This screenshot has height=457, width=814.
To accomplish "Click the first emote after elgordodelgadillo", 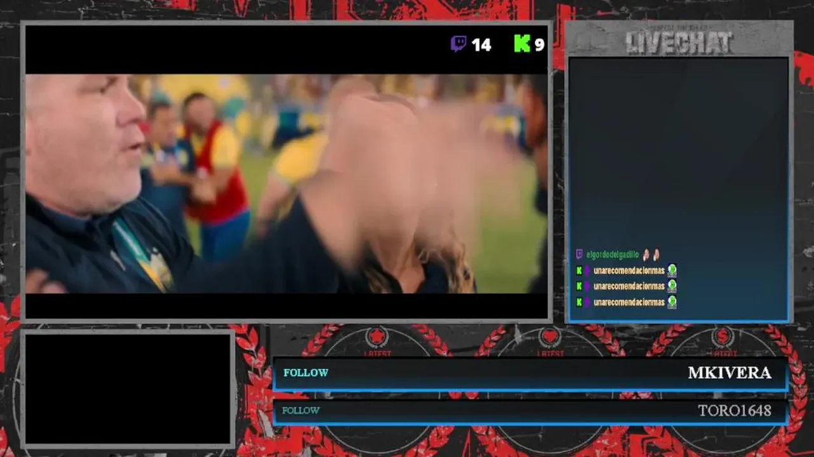I will point(646,255).
